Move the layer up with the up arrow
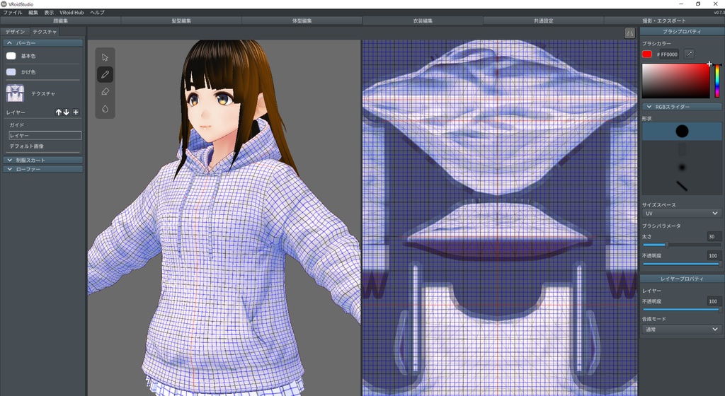The image size is (725, 396). (59, 112)
